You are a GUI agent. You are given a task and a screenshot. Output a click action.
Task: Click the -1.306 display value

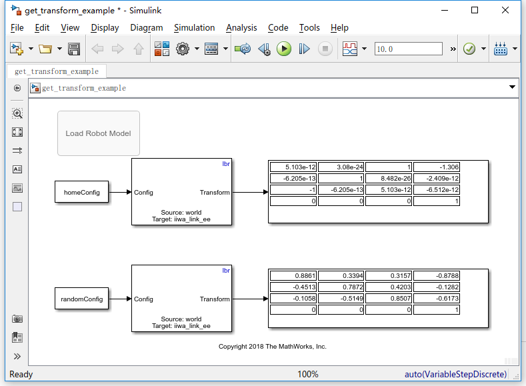(x=437, y=167)
